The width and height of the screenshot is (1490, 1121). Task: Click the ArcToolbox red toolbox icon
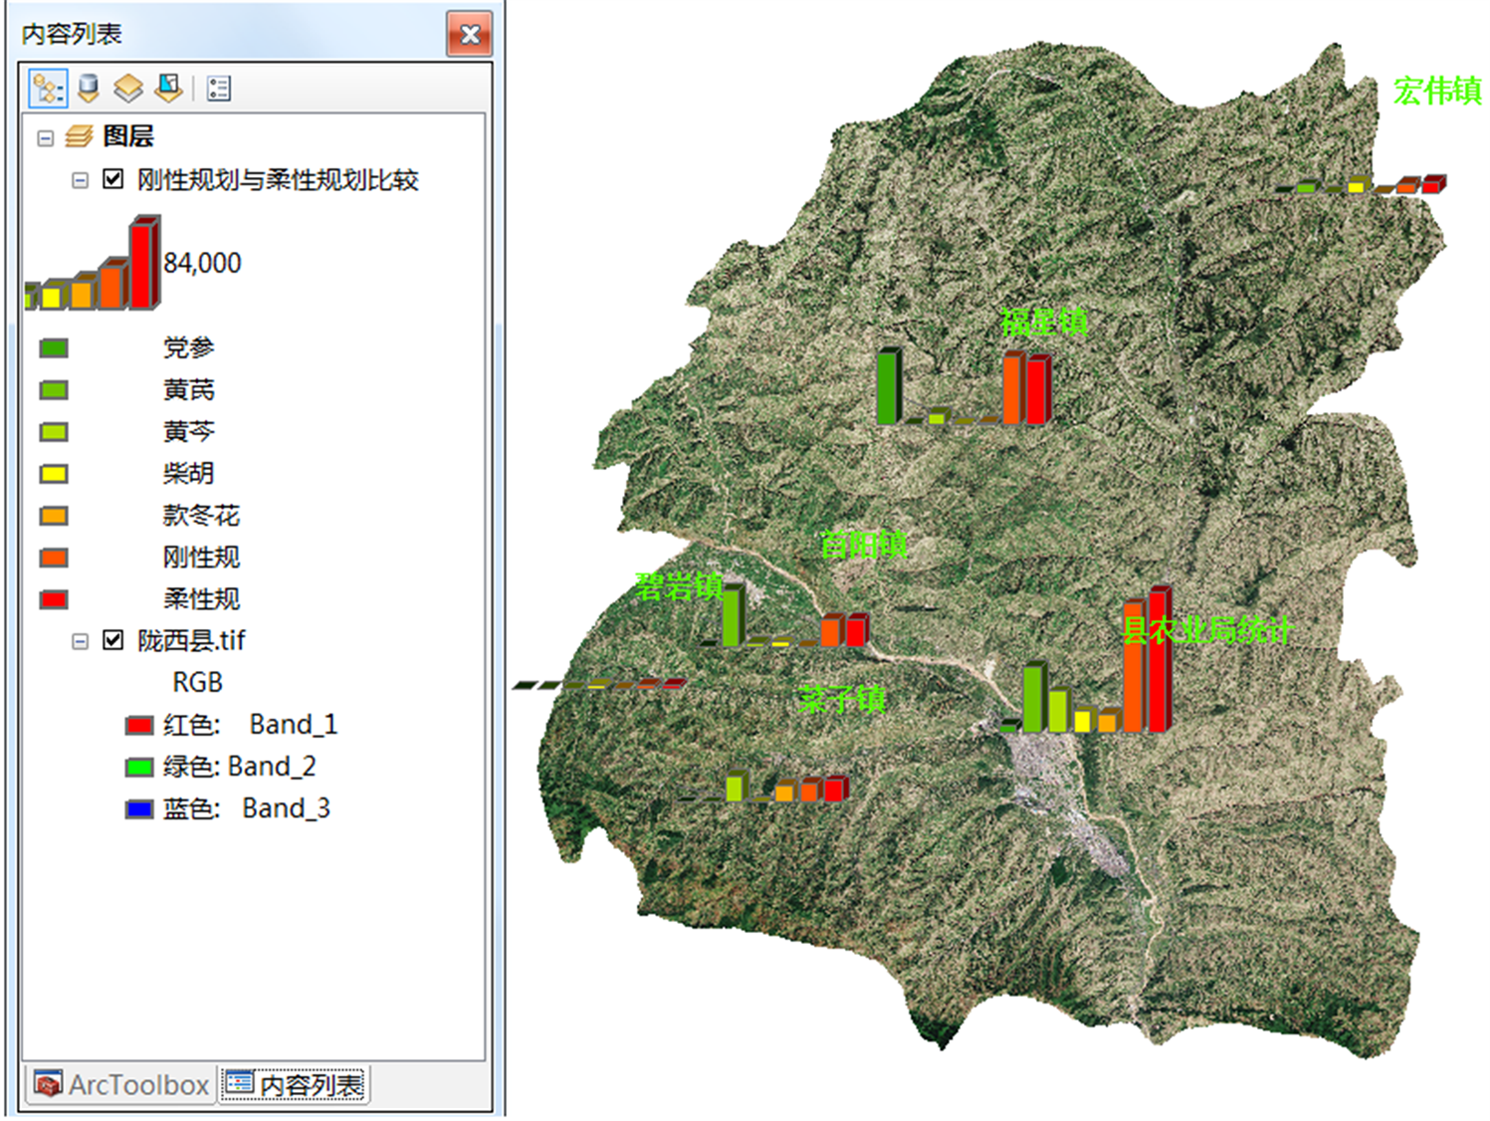click(47, 1083)
